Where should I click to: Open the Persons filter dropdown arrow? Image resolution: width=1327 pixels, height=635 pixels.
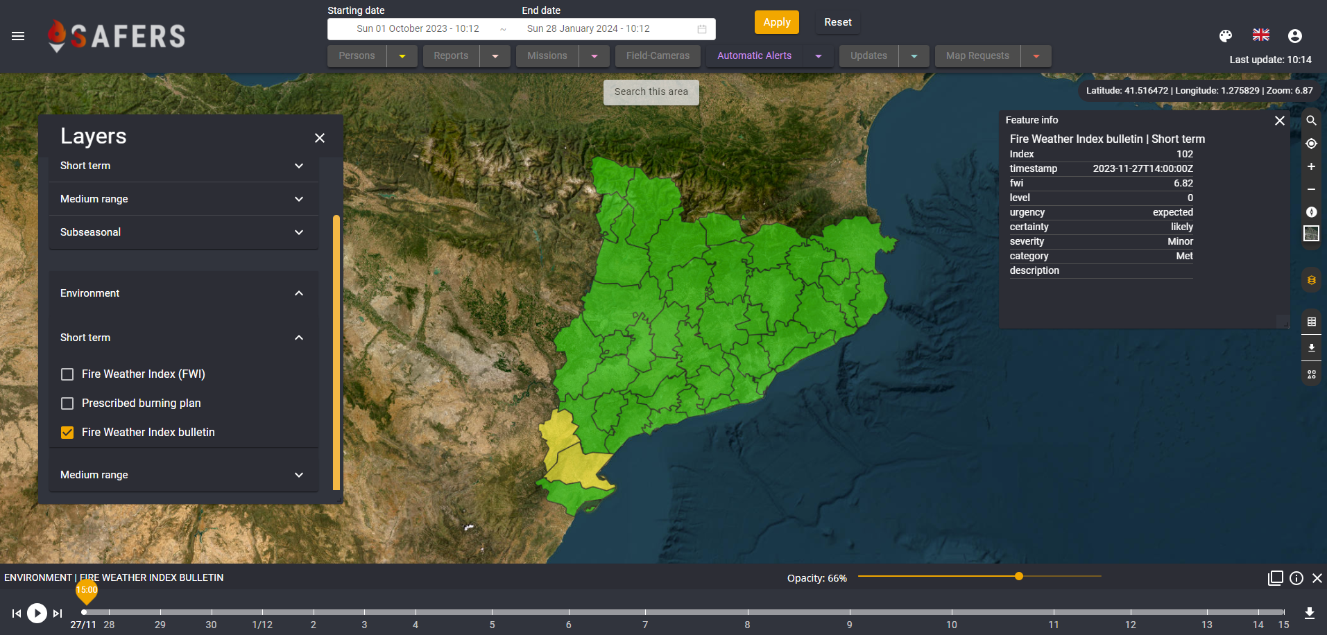tap(402, 56)
